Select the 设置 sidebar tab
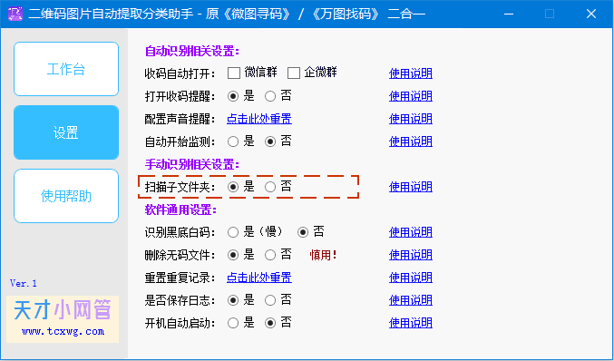Screen dimensions: 614x361 [66, 132]
